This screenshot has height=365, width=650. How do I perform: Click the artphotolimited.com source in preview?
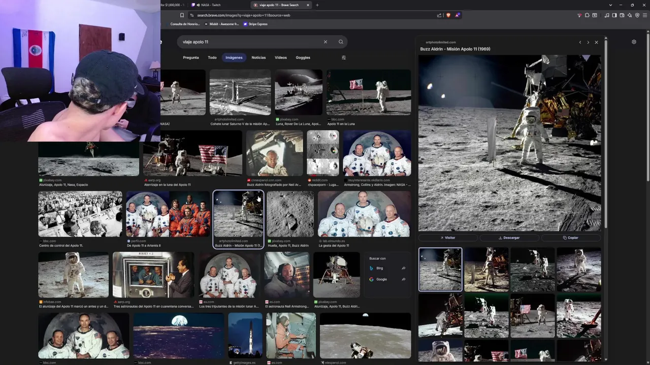pyautogui.click(x=441, y=43)
